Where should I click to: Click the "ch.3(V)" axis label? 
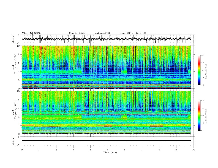pos(13,141)
